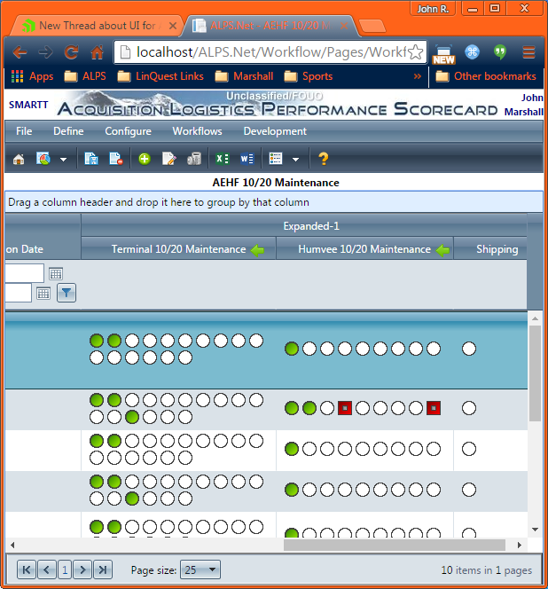Click horizontal scrollbar left arrow
Viewport: 548px width, 589px height.
12,545
